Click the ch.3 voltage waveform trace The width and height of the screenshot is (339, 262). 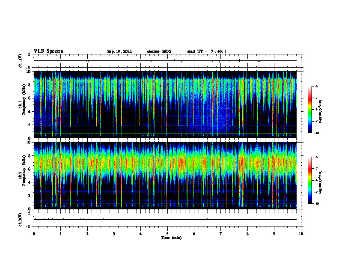click(165, 220)
